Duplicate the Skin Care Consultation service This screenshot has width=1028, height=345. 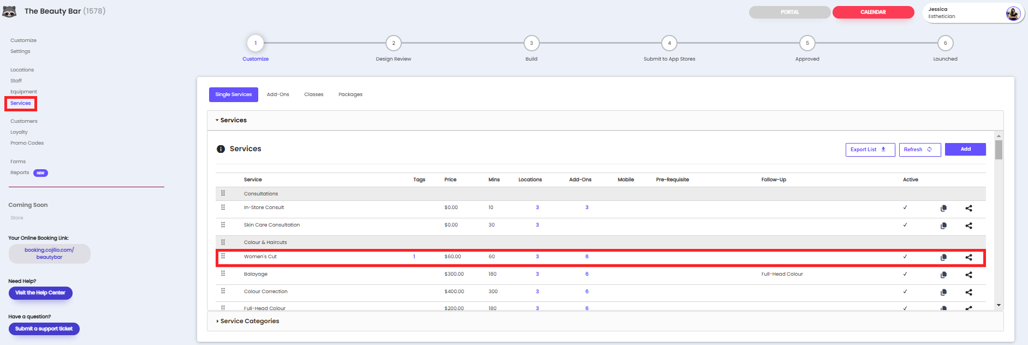click(x=943, y=225)
